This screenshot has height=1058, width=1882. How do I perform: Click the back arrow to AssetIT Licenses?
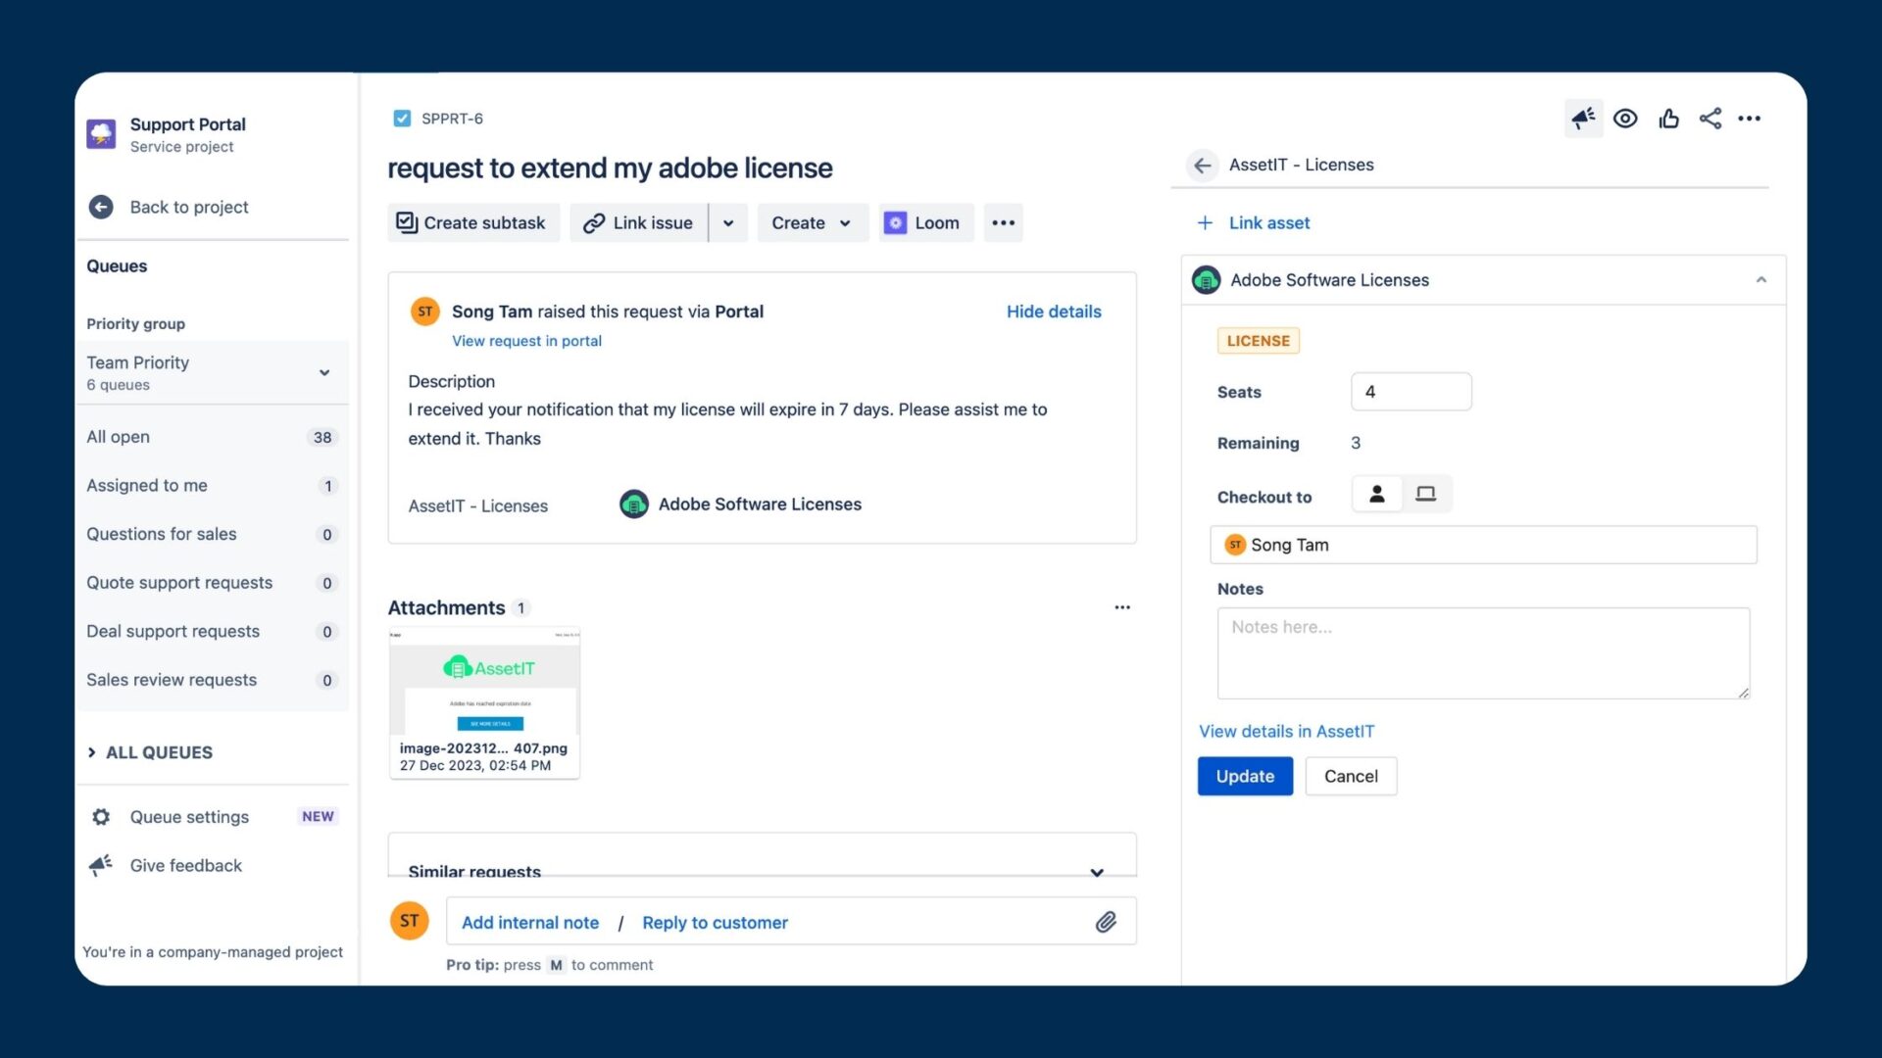click(1201, 164)
